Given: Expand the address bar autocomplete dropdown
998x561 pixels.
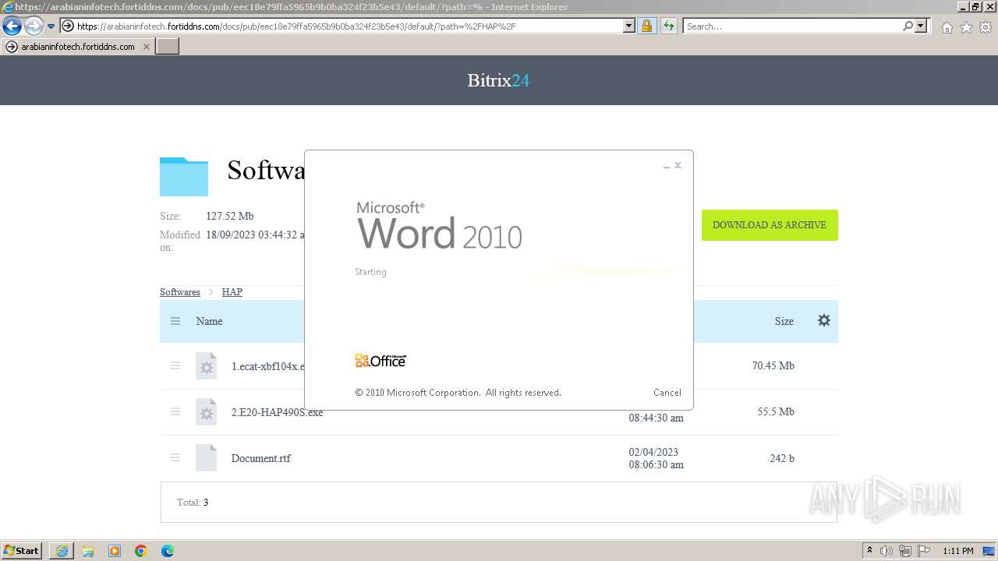Looking at the screenshot, I should pyautogui.click(x=629, y=26).
